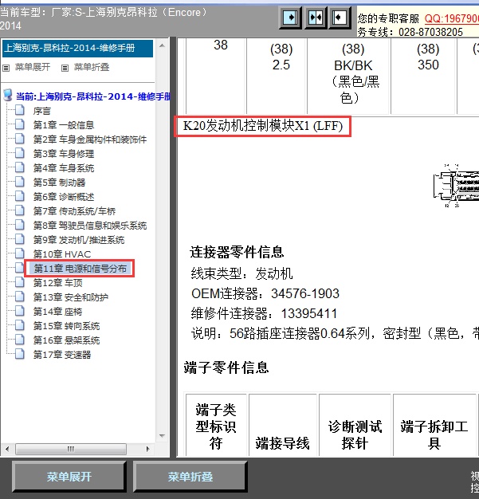Select 第9章 发动机/推进系统
This screenshot has height=499, width=479.
79,240
